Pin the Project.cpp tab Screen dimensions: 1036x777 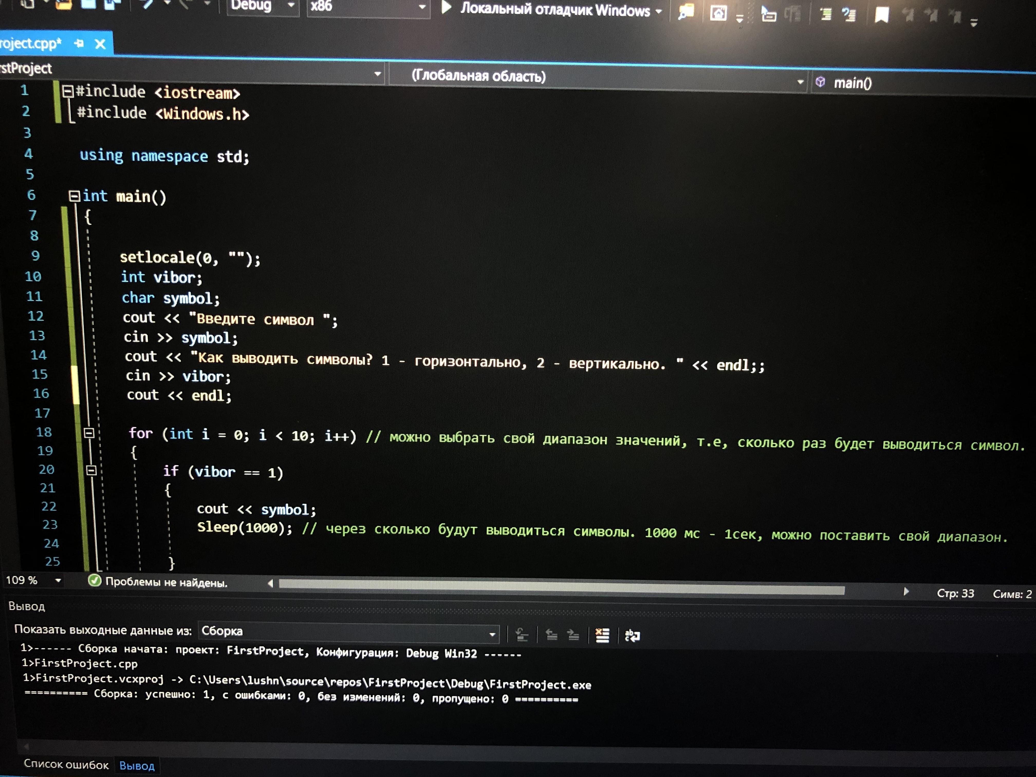tap(79, 44)
